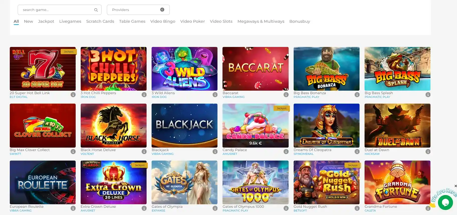Switch to the Bonusbuy tab

point(300,21)
